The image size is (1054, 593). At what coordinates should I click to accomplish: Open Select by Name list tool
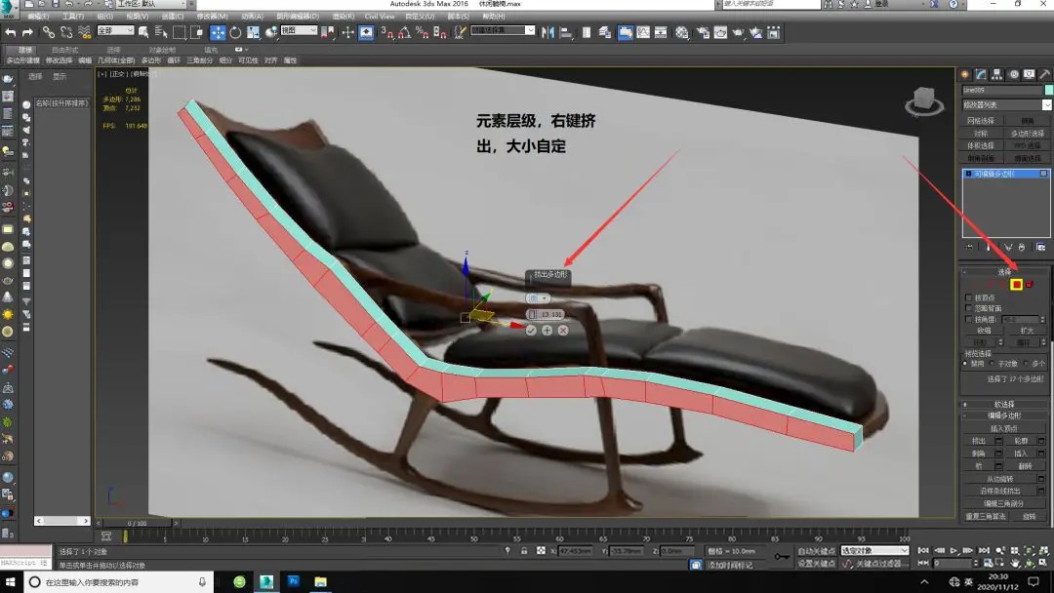click(161, 31)
